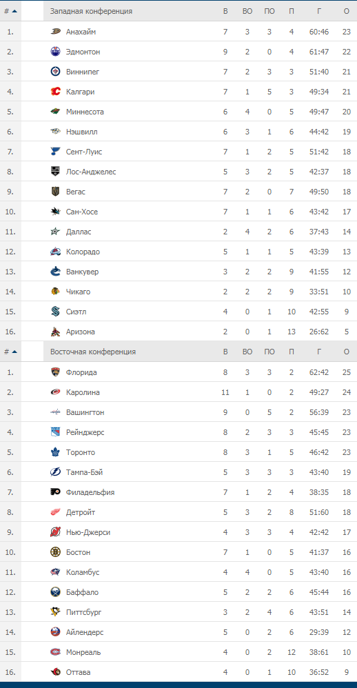Click the Ottawa Senators logo icon

55,671
